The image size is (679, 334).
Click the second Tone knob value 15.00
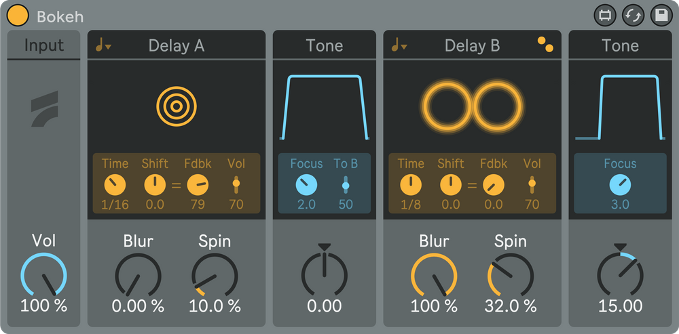[620, 306]
